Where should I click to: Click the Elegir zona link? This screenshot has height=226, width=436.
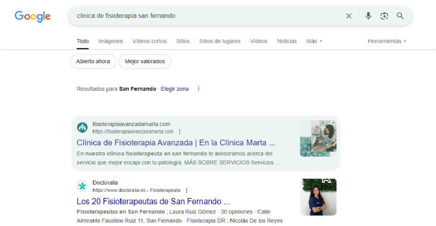click(x=174, y=89)
